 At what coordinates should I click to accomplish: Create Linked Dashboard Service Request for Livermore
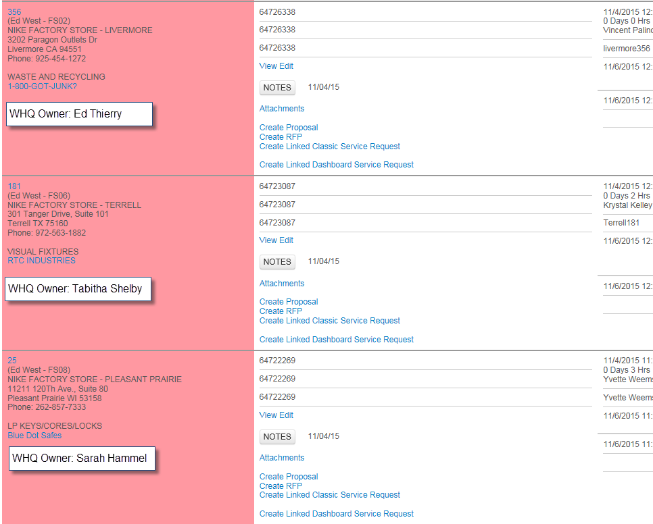click(x=337, y=165)
